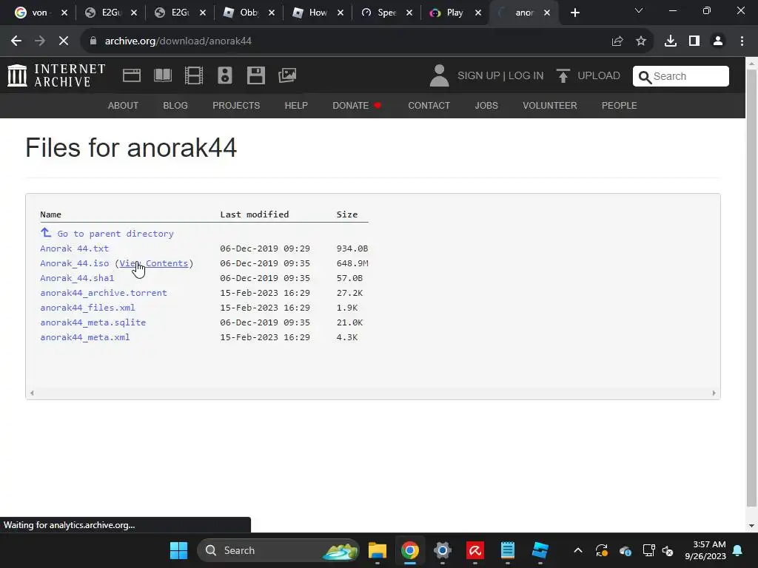Click the upload arrow icon

click(x=563, y=76)
